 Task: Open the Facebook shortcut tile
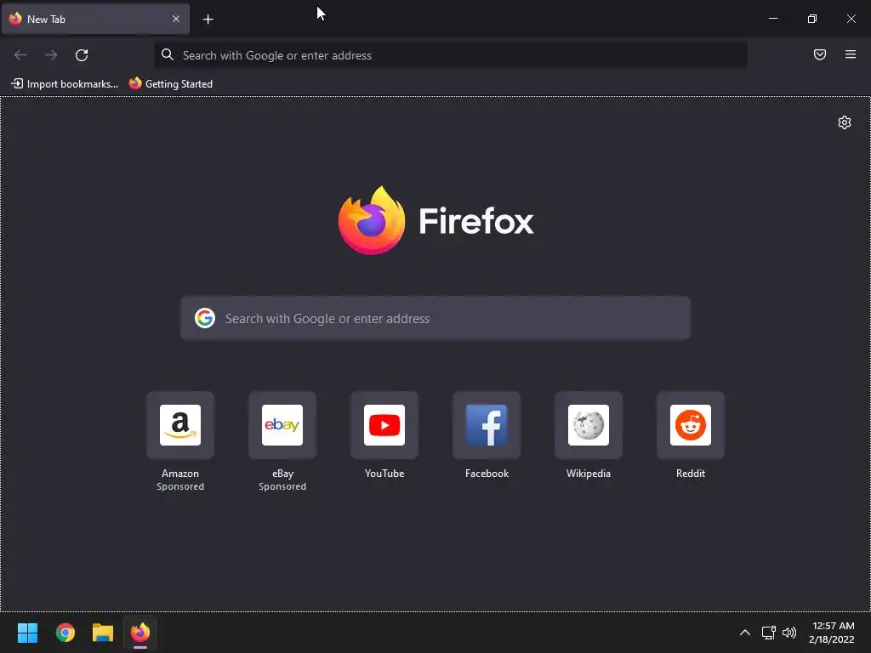point(487,425)
